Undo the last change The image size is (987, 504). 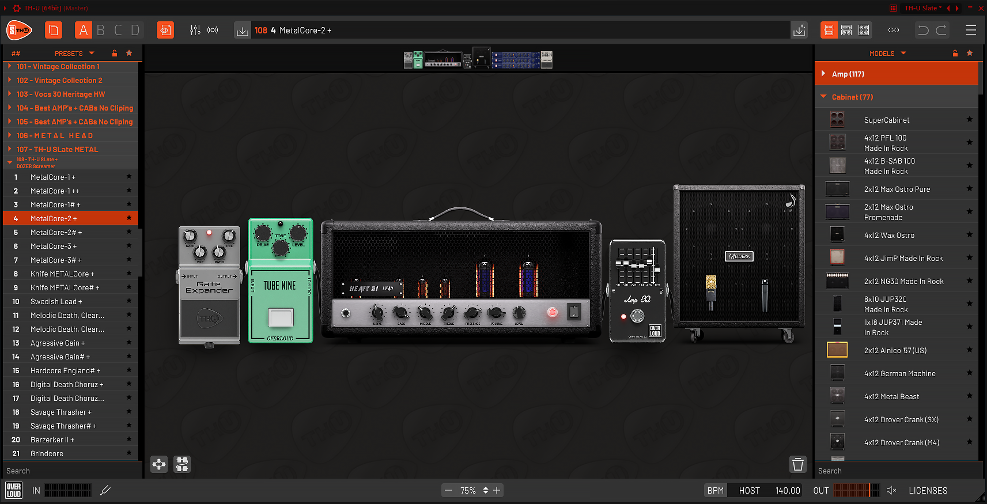click(x=924, y=30)
